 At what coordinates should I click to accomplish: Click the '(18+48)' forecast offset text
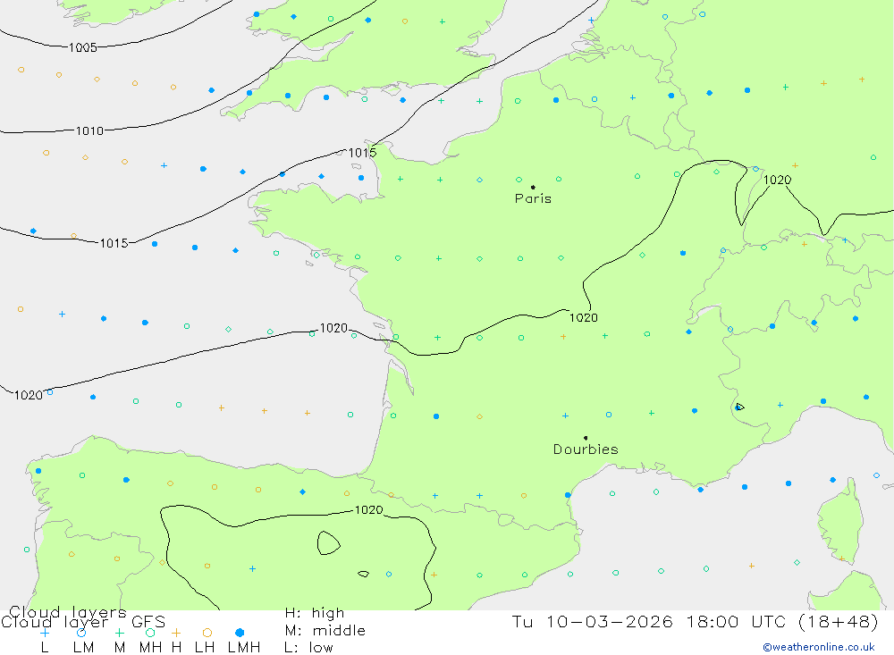pyautogui.click(x=839, y=621)
